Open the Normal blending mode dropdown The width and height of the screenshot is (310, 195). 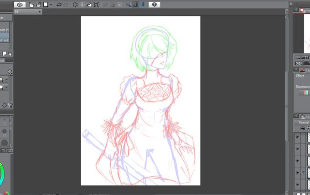[302, 123]
